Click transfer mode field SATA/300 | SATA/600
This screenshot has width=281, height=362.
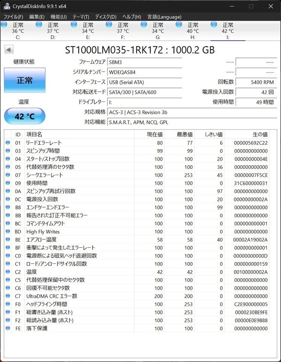[x=144, y=92]
